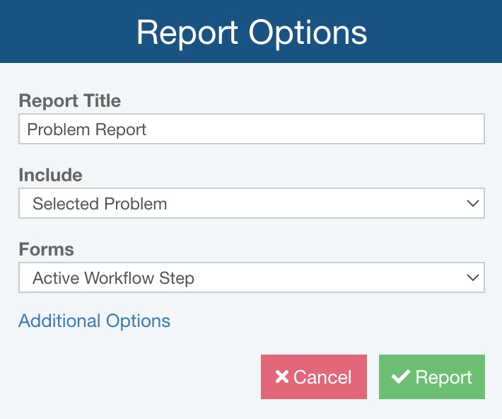
Task: Click the Forms label
Action: [x=47, y=249]
